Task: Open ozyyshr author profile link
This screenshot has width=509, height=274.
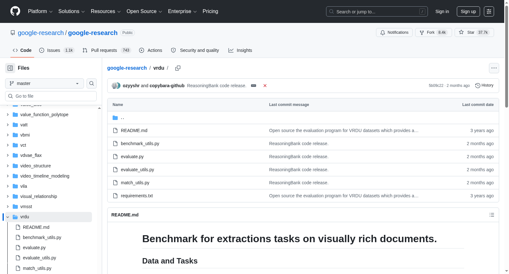Action: pos(131,86)
